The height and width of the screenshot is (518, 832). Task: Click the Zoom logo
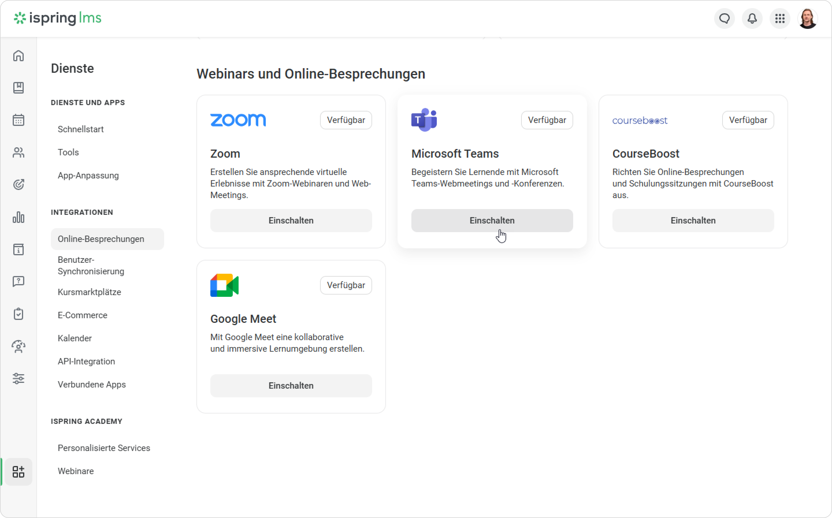pyautogui.click(x=238, y=120)
